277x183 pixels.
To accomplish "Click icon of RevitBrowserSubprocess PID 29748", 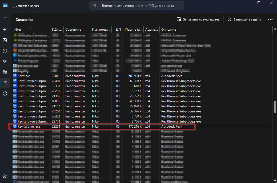I will click(x=15, y=121).
